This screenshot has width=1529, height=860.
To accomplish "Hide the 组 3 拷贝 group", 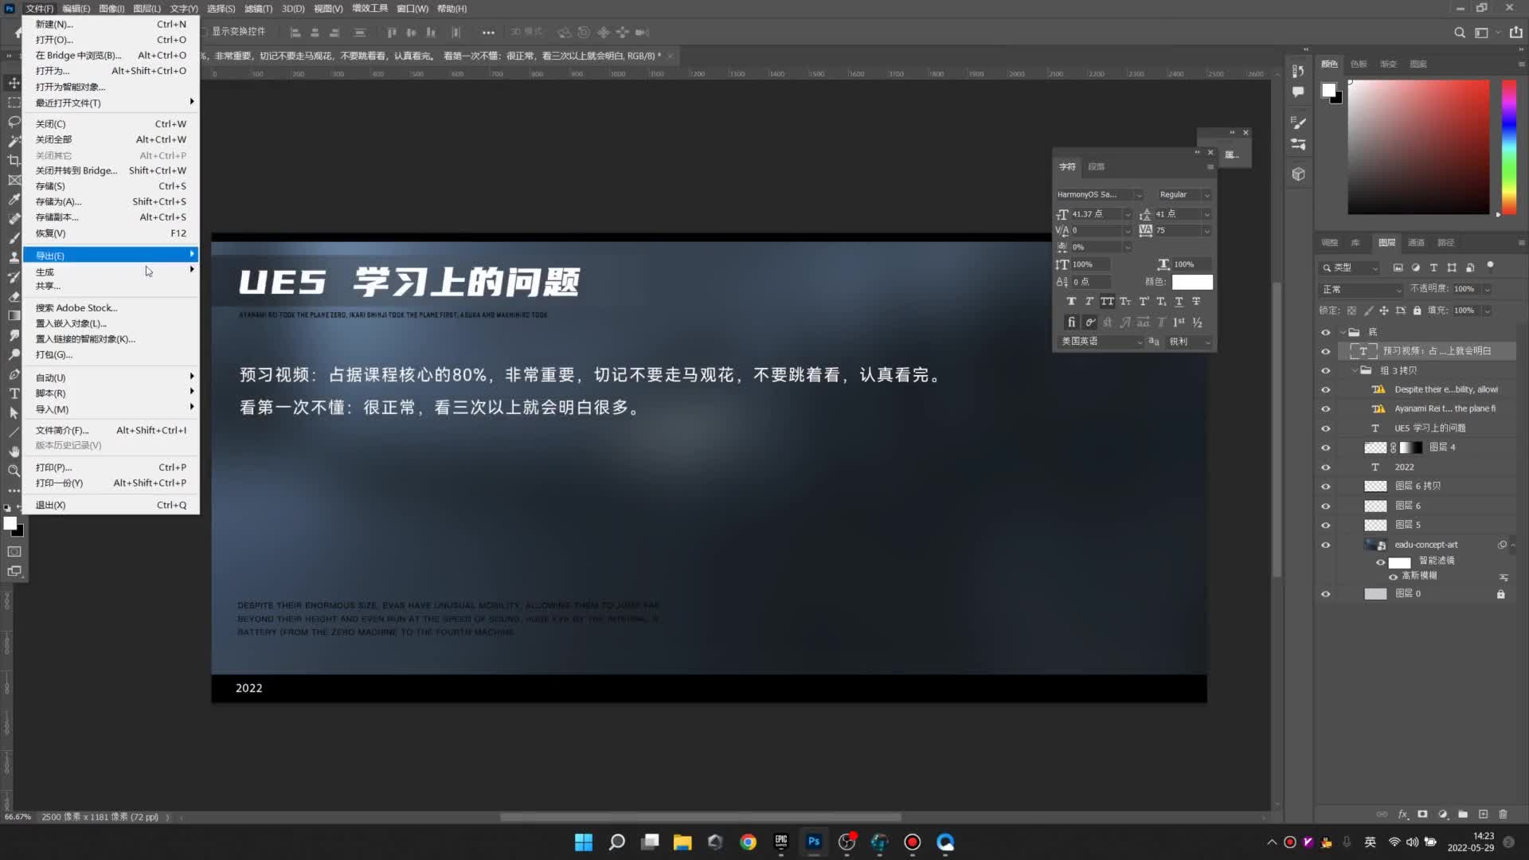I will pos(1325,370).
